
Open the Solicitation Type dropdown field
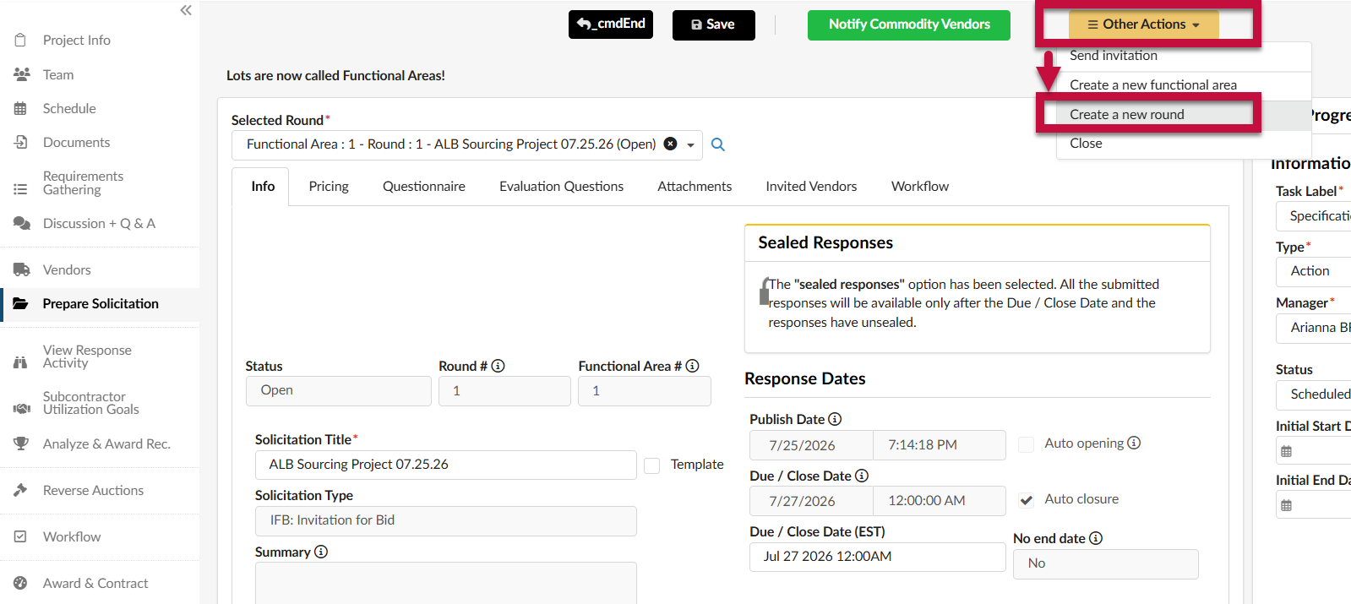click(x=445, y=520)
